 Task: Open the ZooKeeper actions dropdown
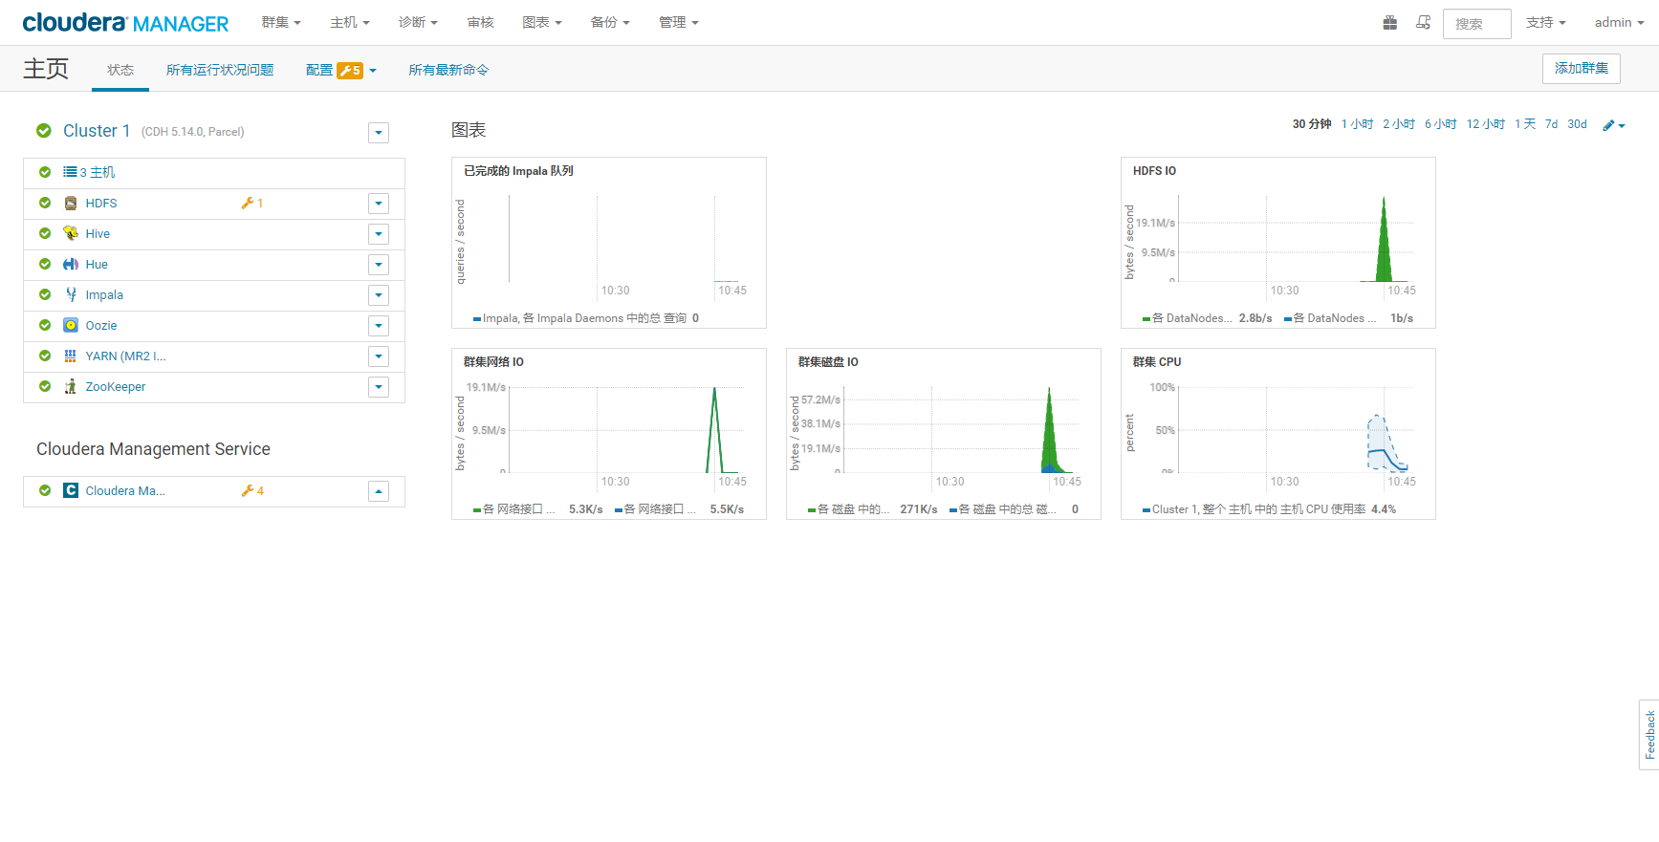pyautogui.click(x=379, y=387)
